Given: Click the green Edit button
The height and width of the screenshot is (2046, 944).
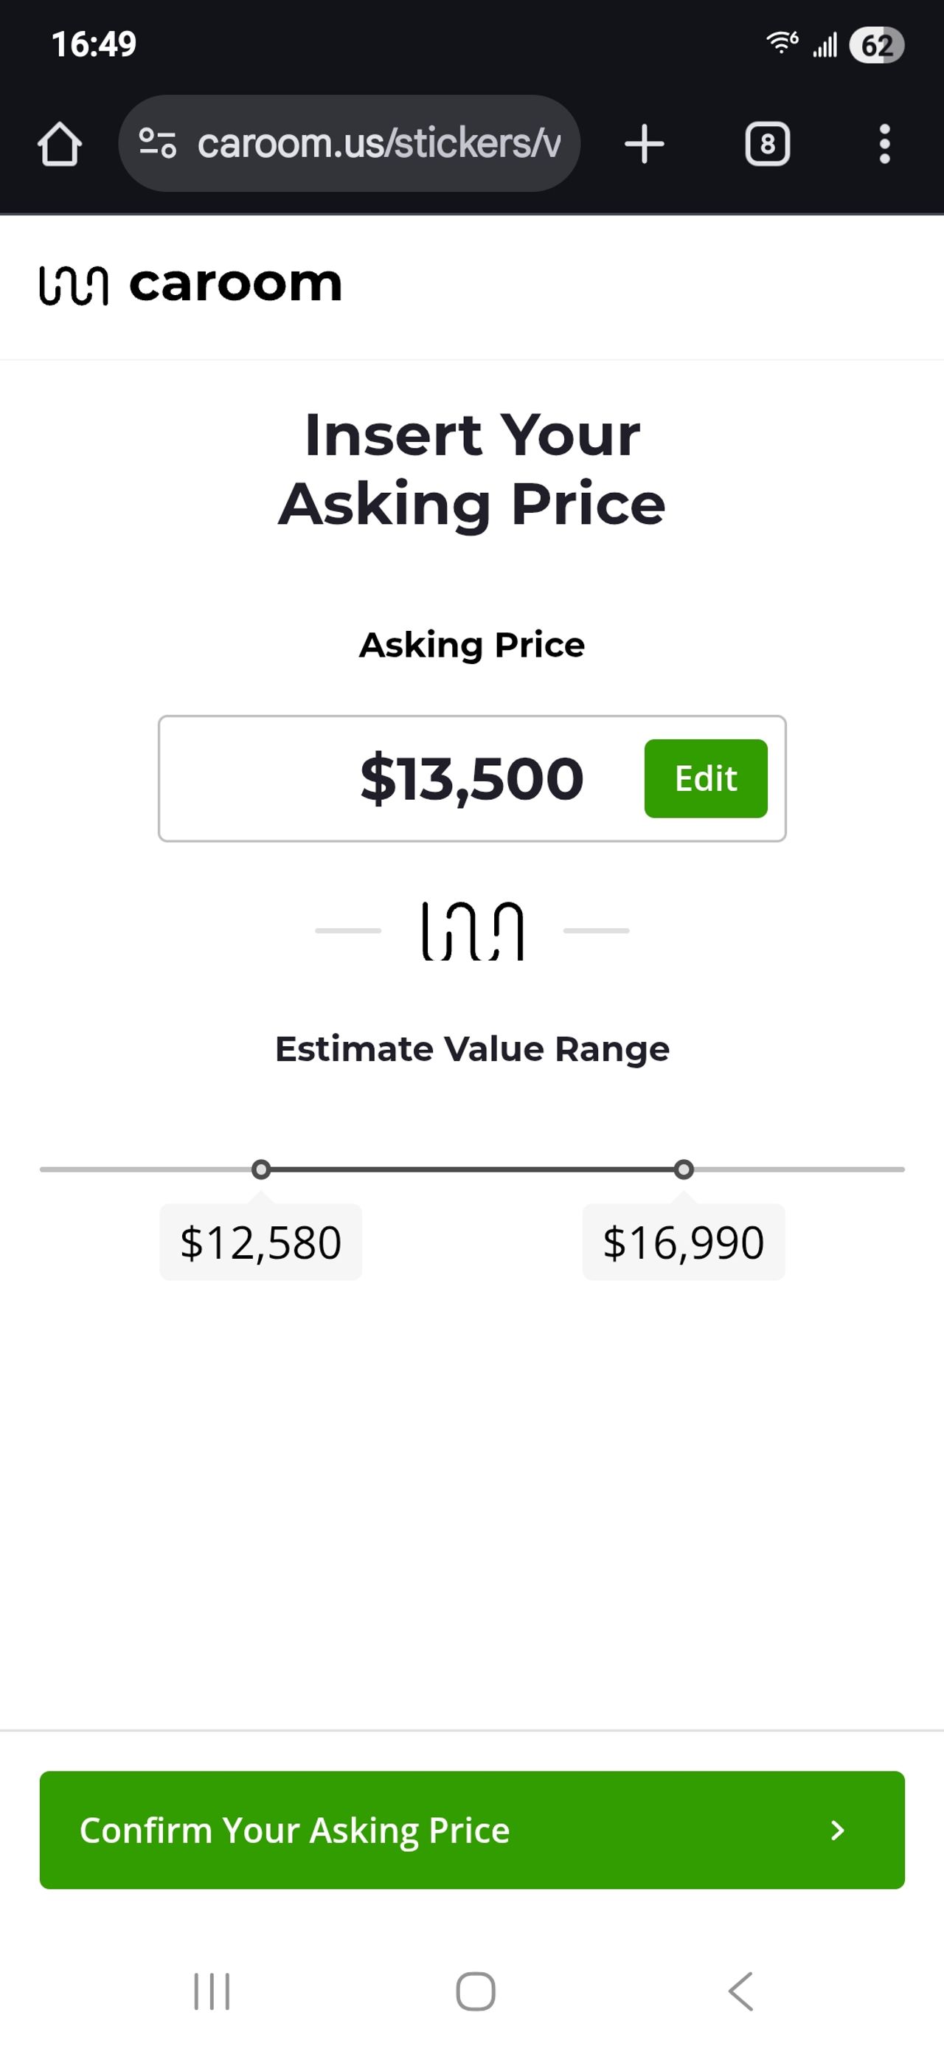Looking at the screenshot, I should 705,778.
